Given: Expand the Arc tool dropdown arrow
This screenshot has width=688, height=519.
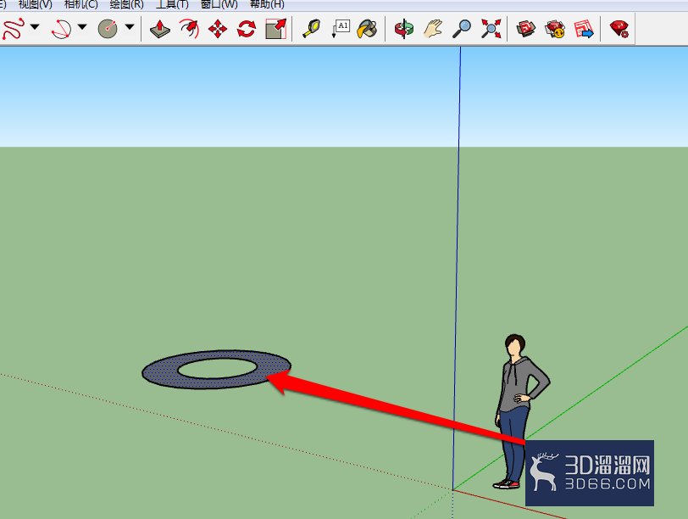Looking at the screenshot, I should (82, 27).
